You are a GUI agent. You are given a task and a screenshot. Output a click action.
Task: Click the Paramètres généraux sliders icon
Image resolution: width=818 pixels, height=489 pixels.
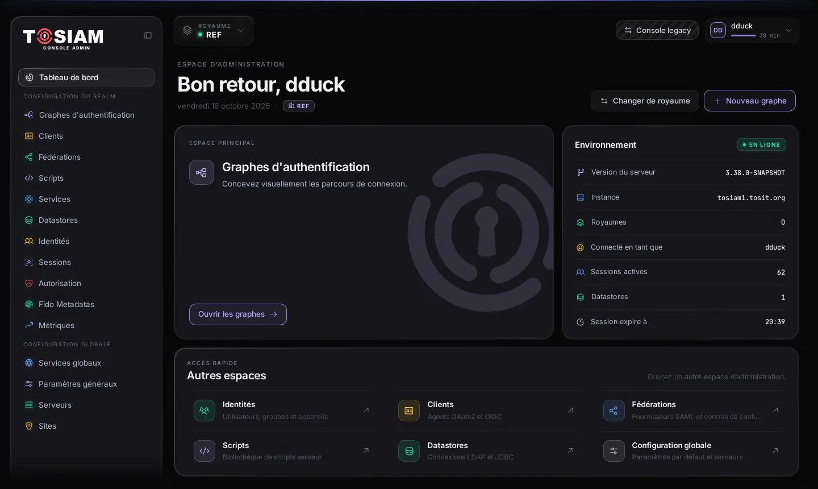coord(29,384)
